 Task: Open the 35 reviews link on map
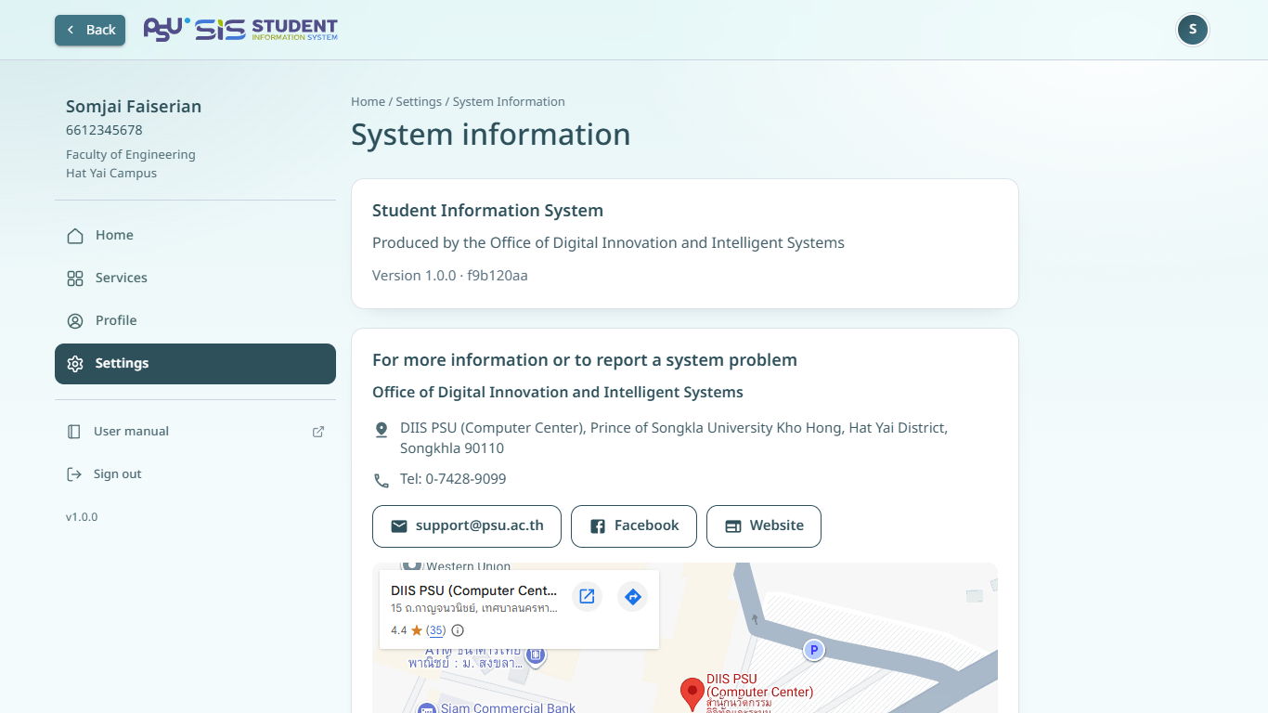pyautogui.click(x=436, y=630)
